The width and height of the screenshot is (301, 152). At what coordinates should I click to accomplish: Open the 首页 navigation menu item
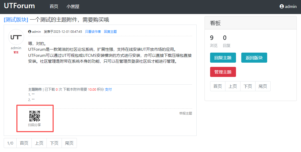[54, 7]
